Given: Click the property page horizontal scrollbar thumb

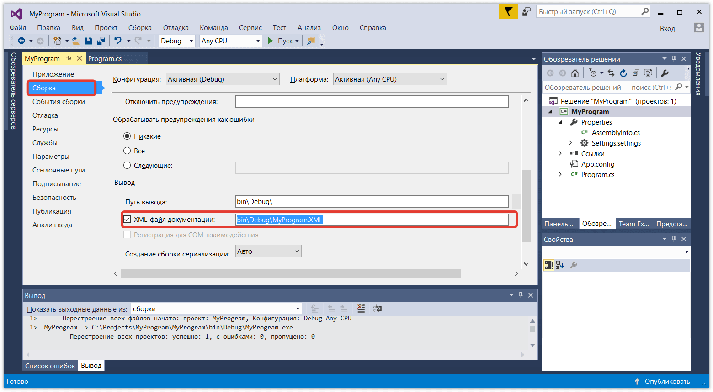Looking at the screenshot, I should [291, 273].
